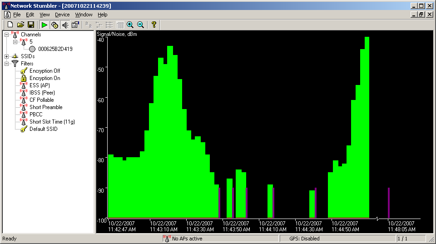Select the Encryption Off filter
436x244 pixels.
tap(45, 71)
